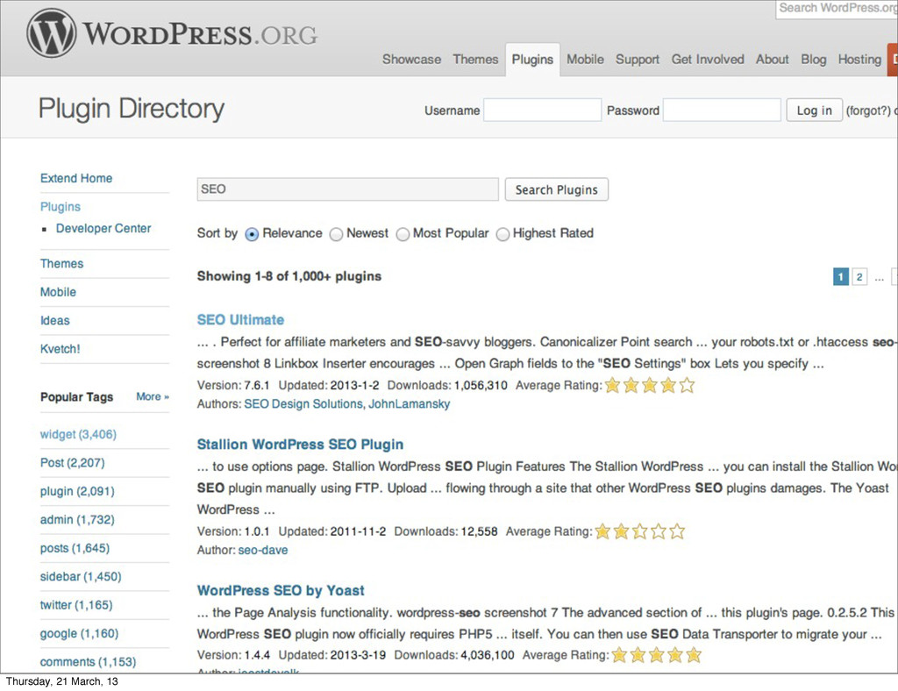Select the Relevance sort radio button
Viewport: 898px width, 691px height.
click(252, 234)
